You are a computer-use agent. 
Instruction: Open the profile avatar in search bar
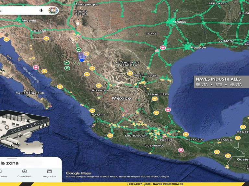[53, 10]
